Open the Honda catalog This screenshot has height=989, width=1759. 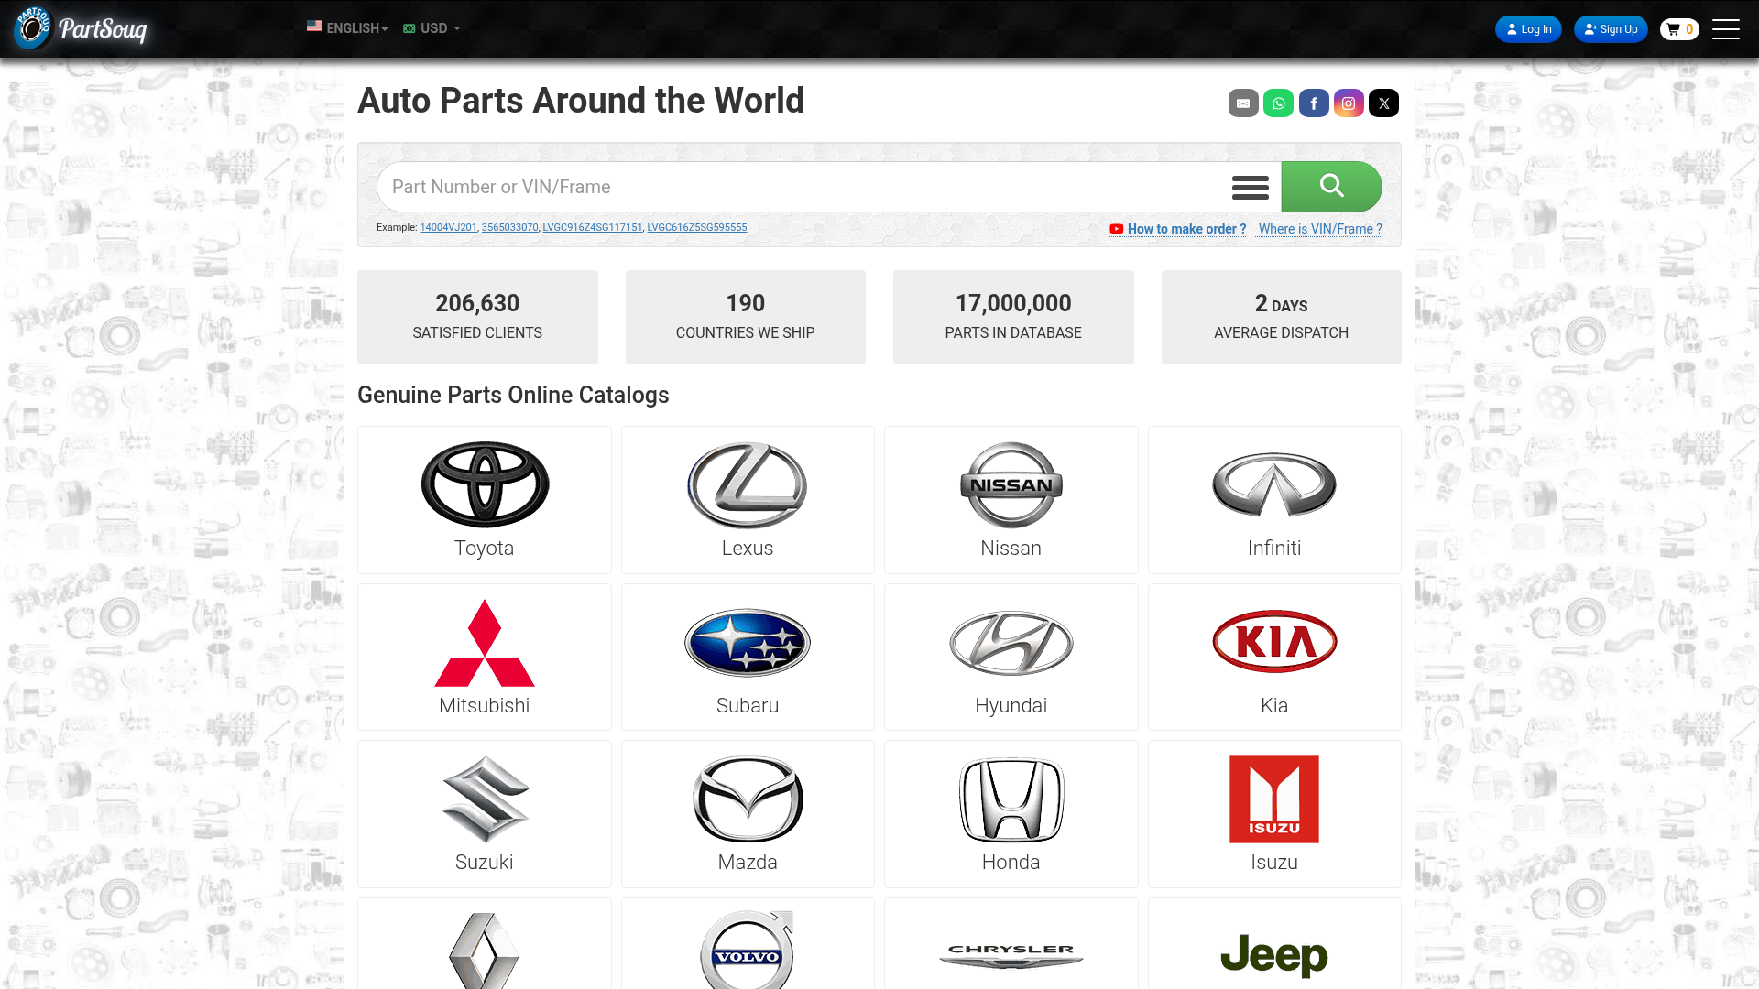[1011, 814]
